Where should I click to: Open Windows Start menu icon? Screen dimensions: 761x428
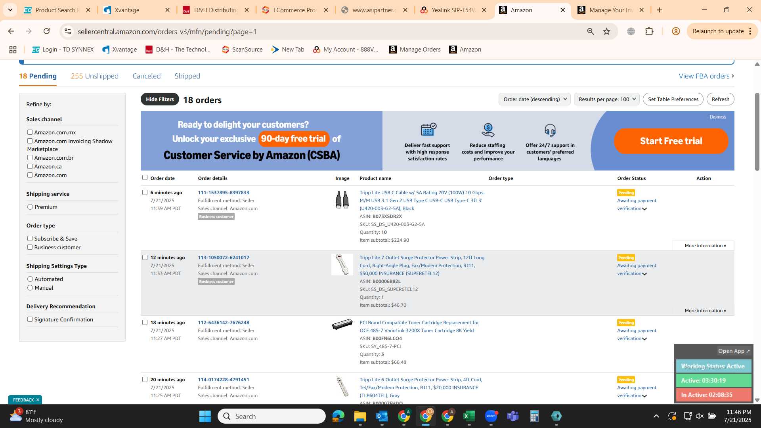click(205, 416)
